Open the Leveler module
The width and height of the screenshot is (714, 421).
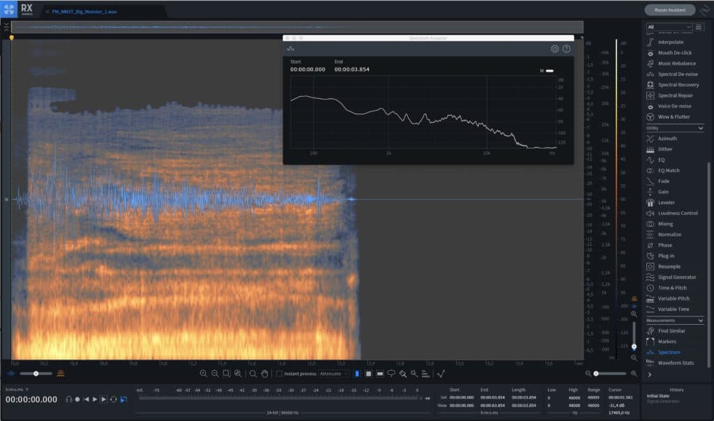666,203
